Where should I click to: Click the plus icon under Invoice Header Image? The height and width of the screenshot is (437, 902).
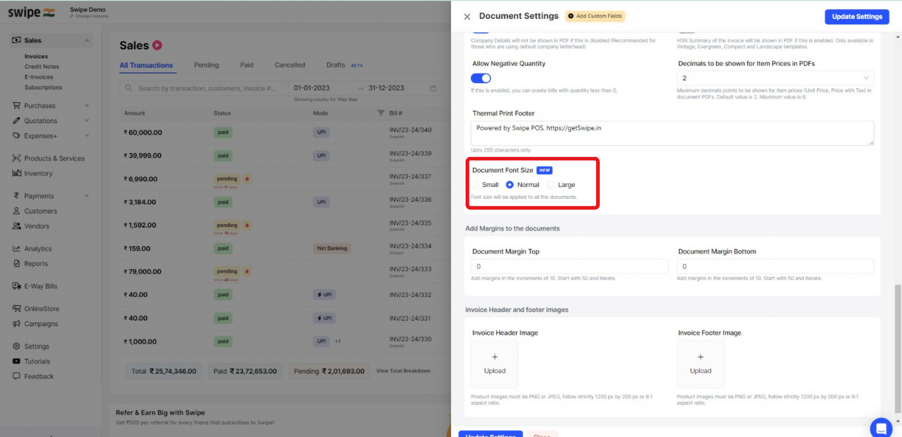pos(495,357)
